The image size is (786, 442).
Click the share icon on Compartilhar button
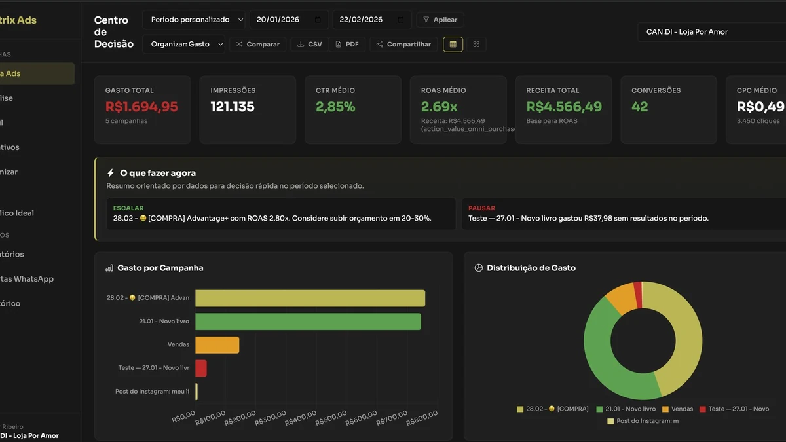tap(380, 45)
